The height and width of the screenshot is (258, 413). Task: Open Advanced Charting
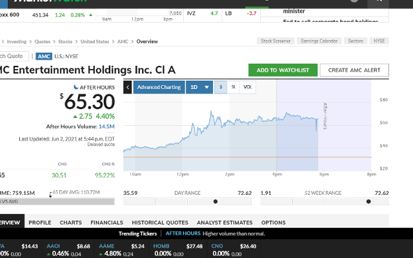pos(159,87)
